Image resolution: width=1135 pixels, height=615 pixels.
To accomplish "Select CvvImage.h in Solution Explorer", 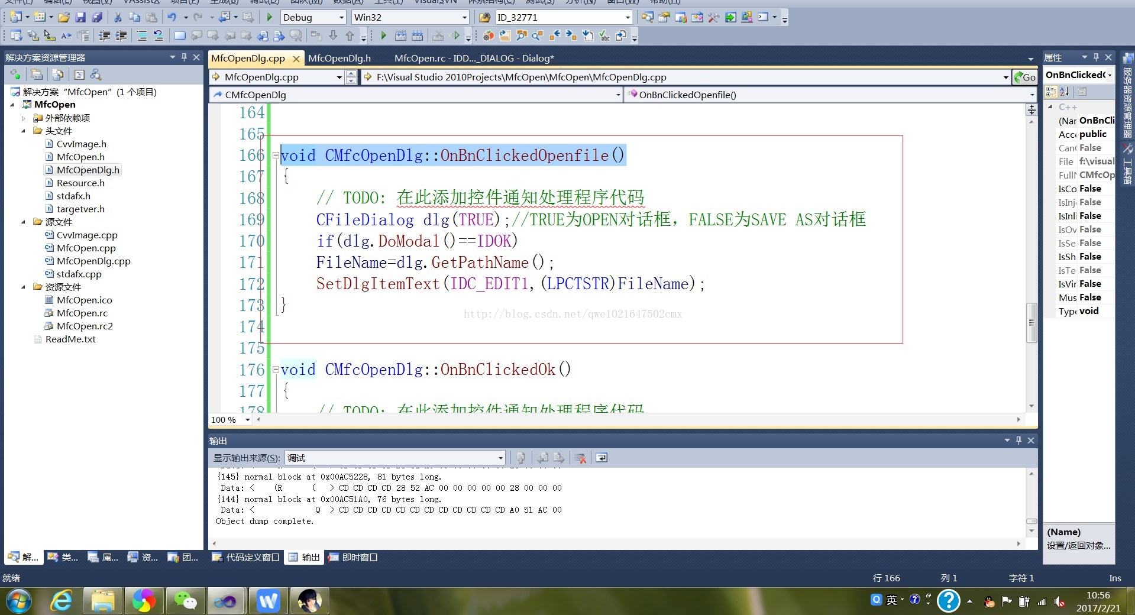I will [x=81, y=144].
